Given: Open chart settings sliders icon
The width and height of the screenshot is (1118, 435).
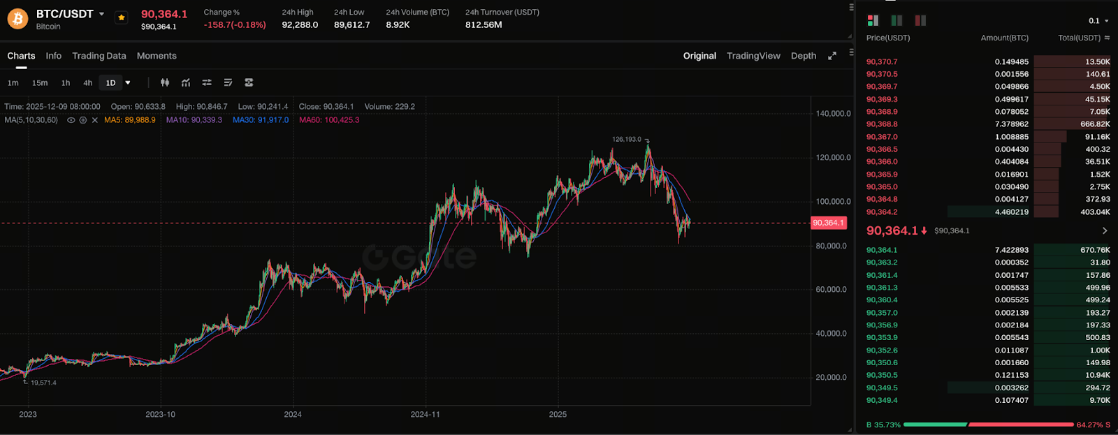Looking at the screenshot, I should click(207, 82).
